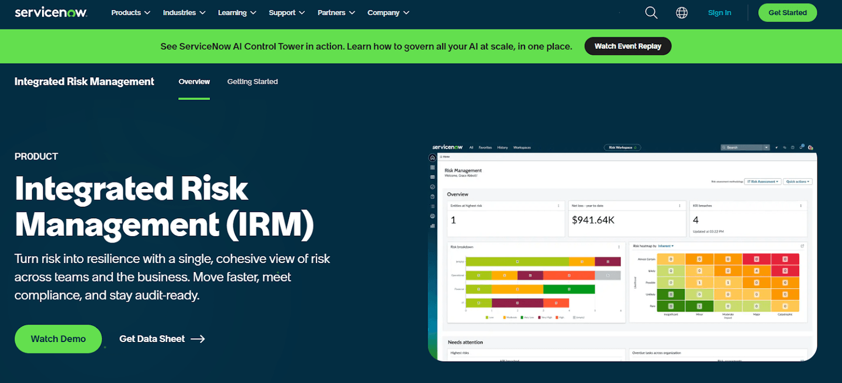The width and height of the screenshot is (842, 383).
Task: Expand the Industries menu
Action: pyautogui.click(x=184, y=13)
